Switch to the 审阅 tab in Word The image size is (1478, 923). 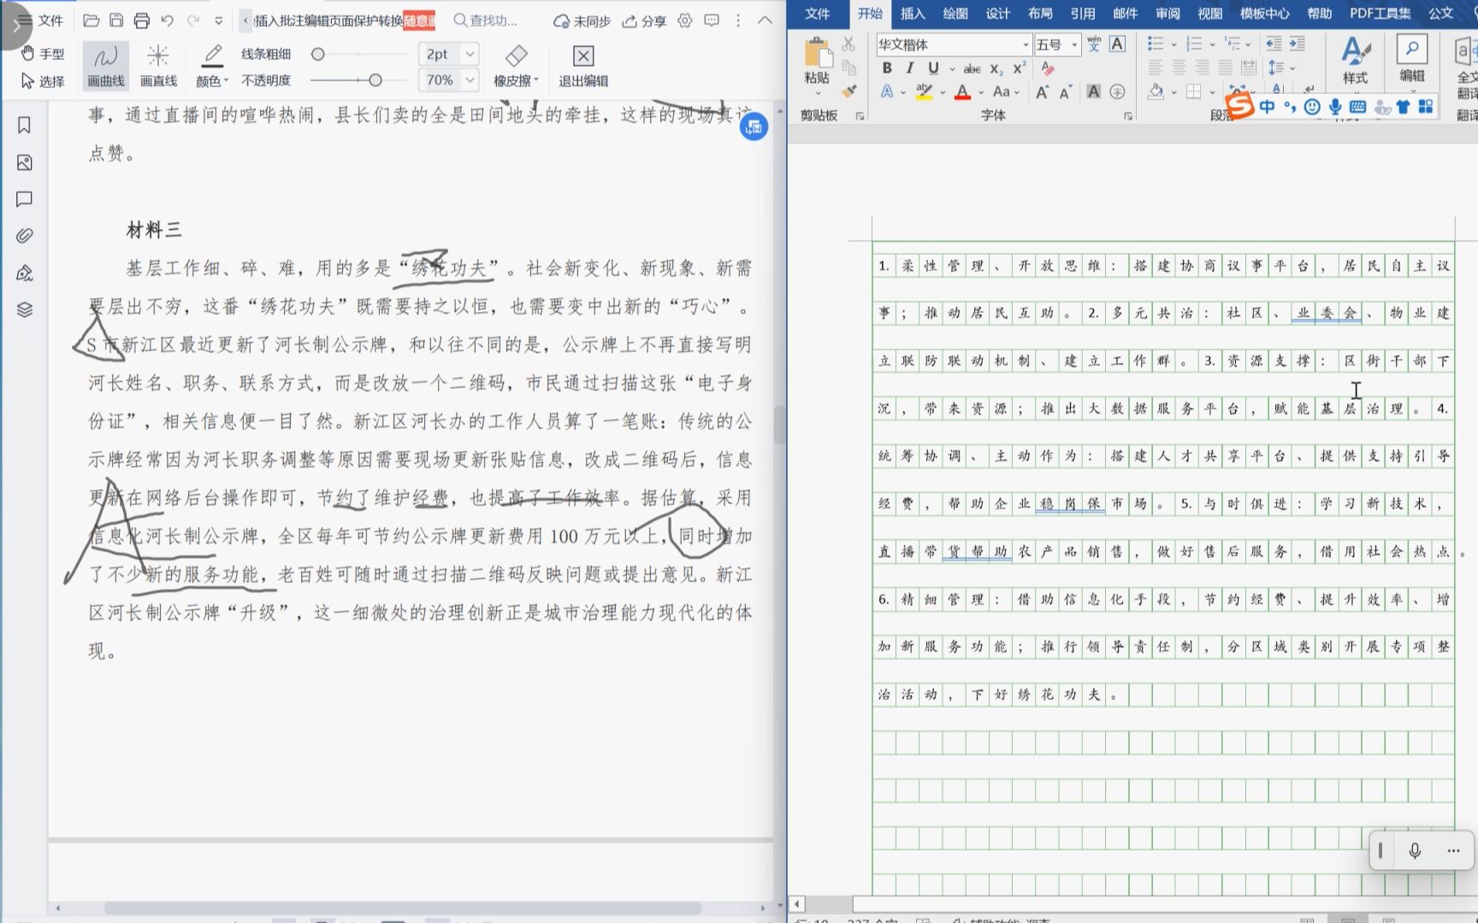1168,14
